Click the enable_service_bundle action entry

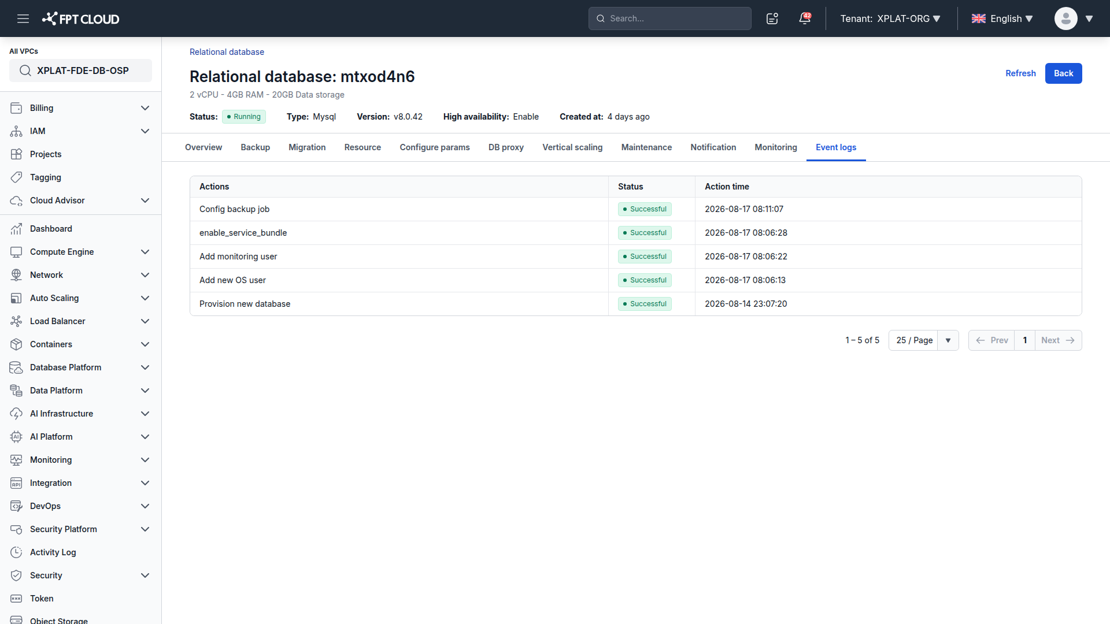243,233
